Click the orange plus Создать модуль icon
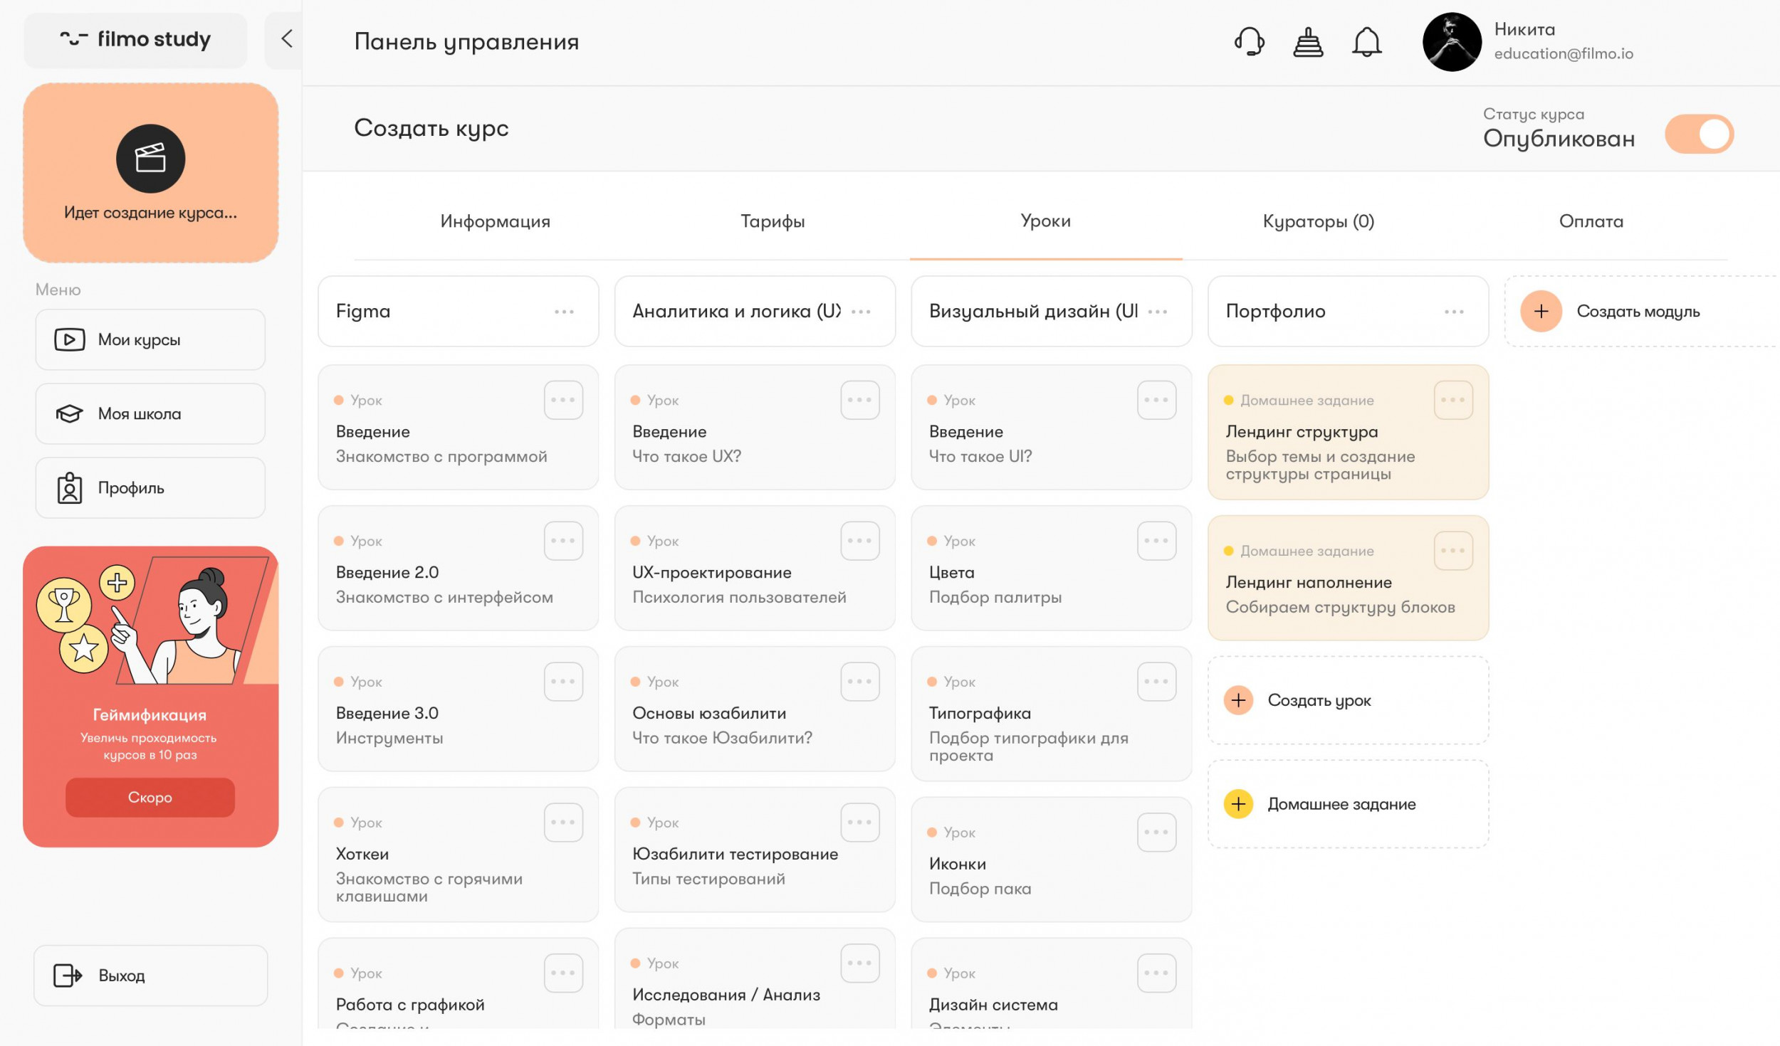 1541,311
